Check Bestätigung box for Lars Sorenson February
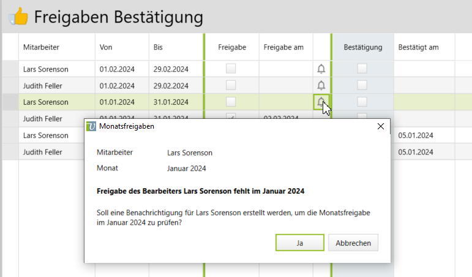 [362, 69]
